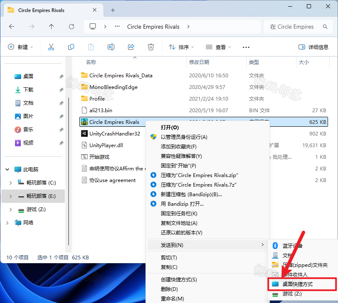This screenshot has width=338, height=303.
Task: Send to 游戏 (Z:) drive
Action: pos(302,294)
